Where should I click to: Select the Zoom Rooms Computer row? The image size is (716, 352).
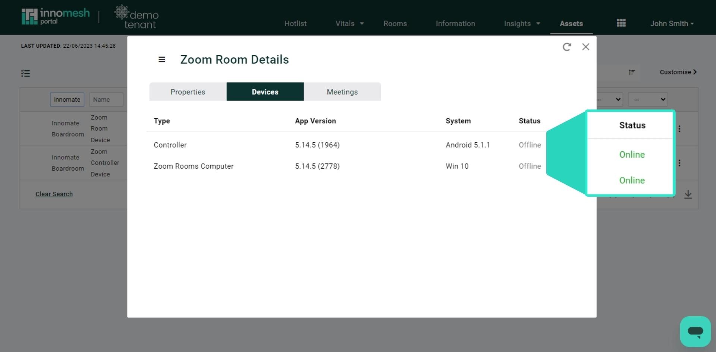pyautogui.click(x=347, y=166)
